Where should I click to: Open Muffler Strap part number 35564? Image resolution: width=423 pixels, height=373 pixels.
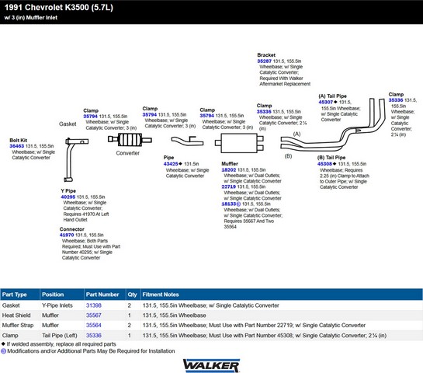[x=94, y=325]
